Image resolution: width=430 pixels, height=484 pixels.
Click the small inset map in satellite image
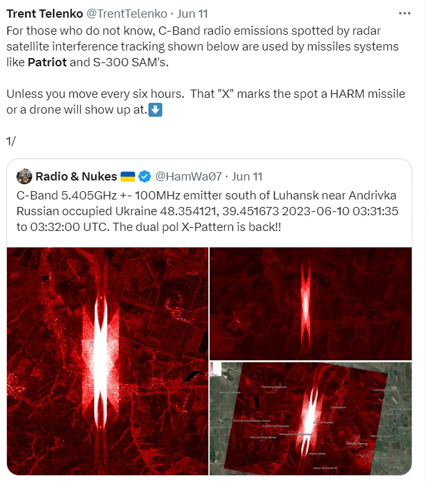pos(215,369)
